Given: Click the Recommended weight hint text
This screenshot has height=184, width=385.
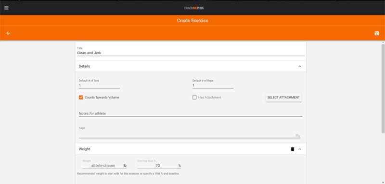Looking at the screenshot, I should [128, 174].
